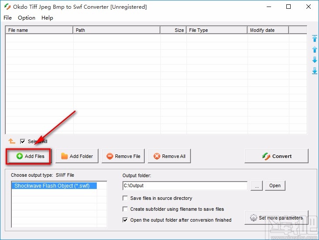Open the File menu
Screen dimensions: 319x240
pos(8,18)
